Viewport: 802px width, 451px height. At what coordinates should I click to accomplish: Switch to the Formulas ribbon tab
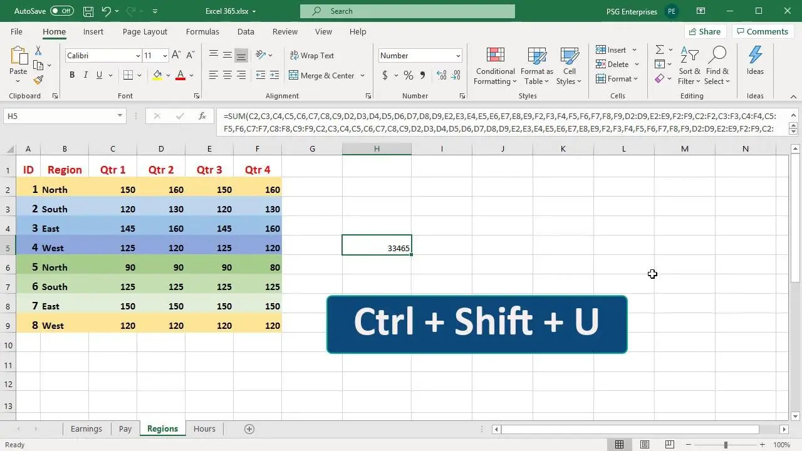tap(202, 31)
